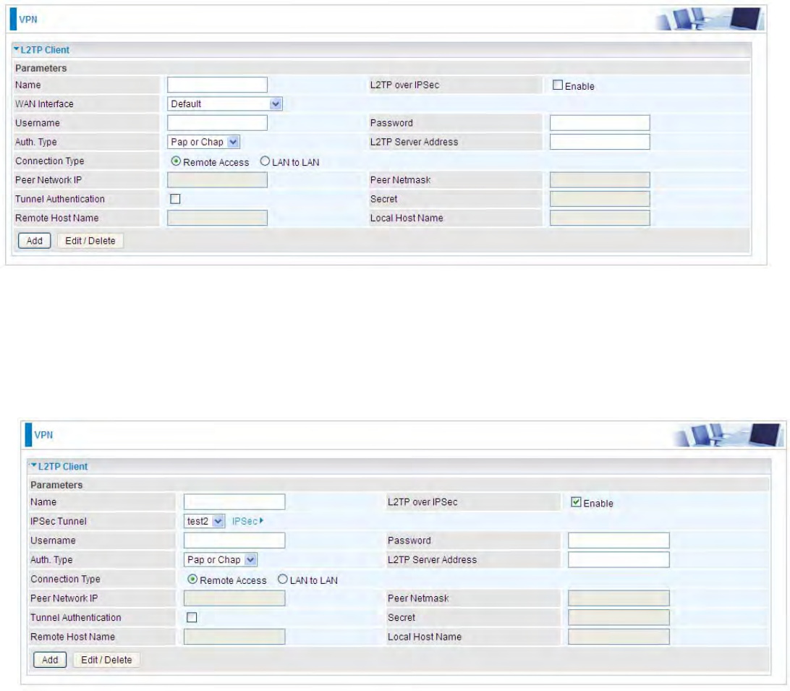Select LAN to LAN radio in bottom panel
The height and width of the screenshot is (691, 790).
coord(283,579)
